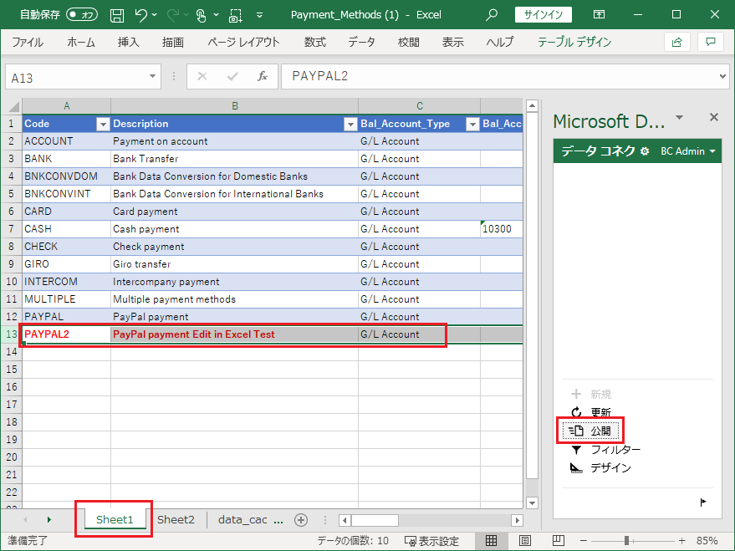Viewport: 735px width, 551px height.
Task: Open ribbon display options icon
Action: pyautogui.click(x=599, y=14)
